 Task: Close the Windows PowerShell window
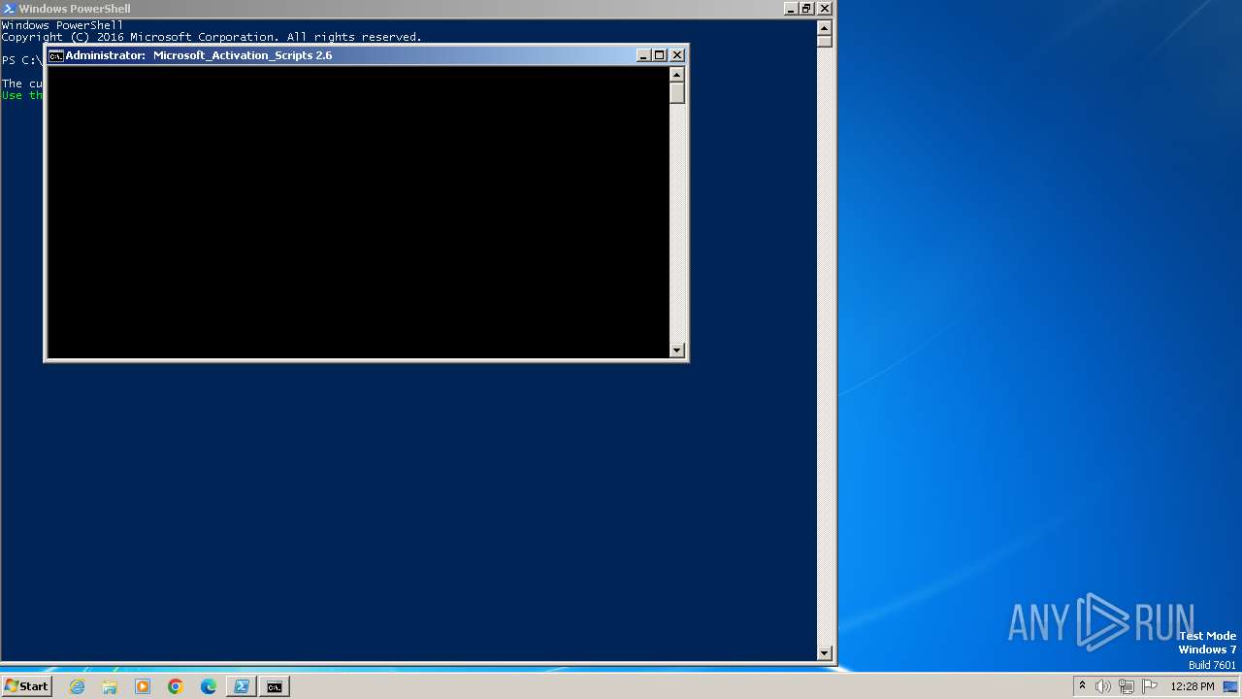[x=825, y=9]
